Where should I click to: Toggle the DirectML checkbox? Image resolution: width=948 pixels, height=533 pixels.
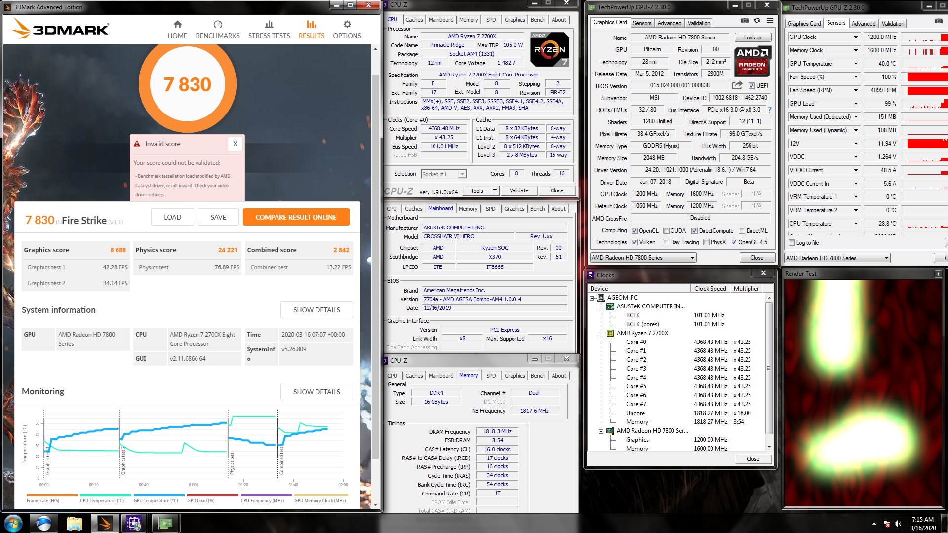point(742,231)
